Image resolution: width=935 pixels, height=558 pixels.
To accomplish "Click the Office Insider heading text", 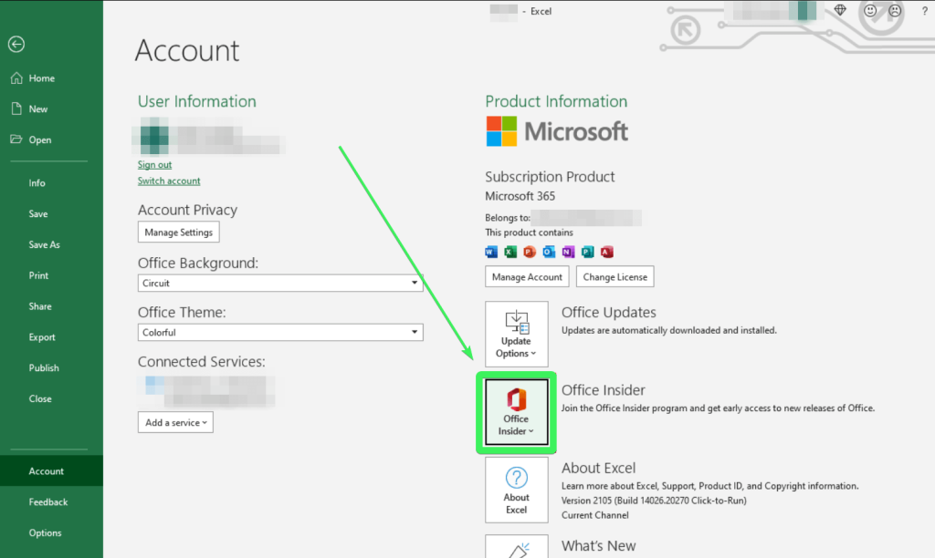I will 603,390.
